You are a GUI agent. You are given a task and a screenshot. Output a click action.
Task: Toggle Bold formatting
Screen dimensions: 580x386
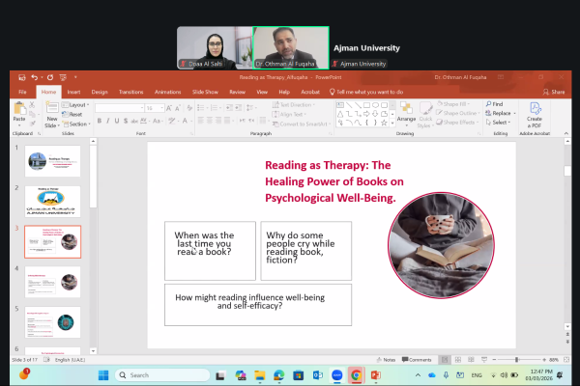pos(100,121)
